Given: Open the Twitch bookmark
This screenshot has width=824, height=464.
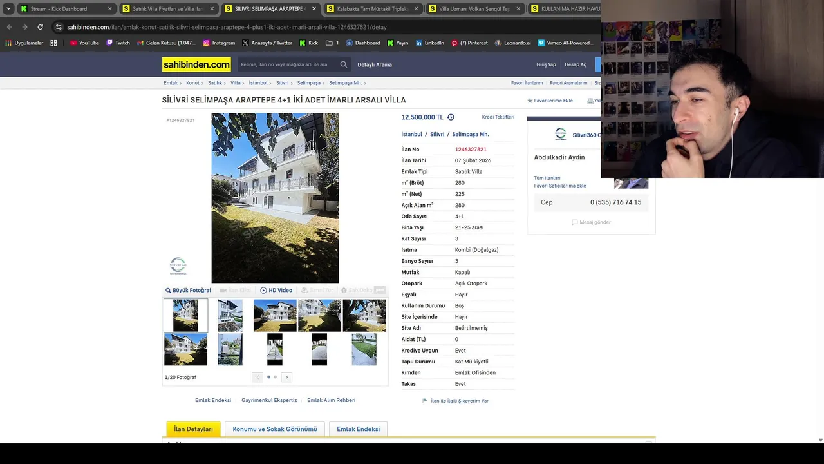Looking at the screenshot, I should pyautogui.click(x=118, y=43).
